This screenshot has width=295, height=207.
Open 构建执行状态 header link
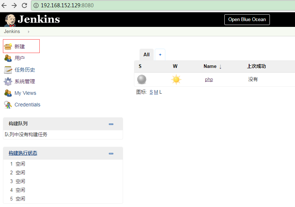pos(23,153)
